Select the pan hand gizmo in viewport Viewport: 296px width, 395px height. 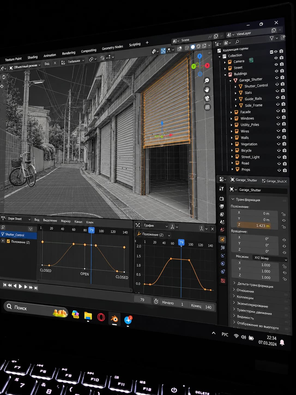click(x=207, y=89)
